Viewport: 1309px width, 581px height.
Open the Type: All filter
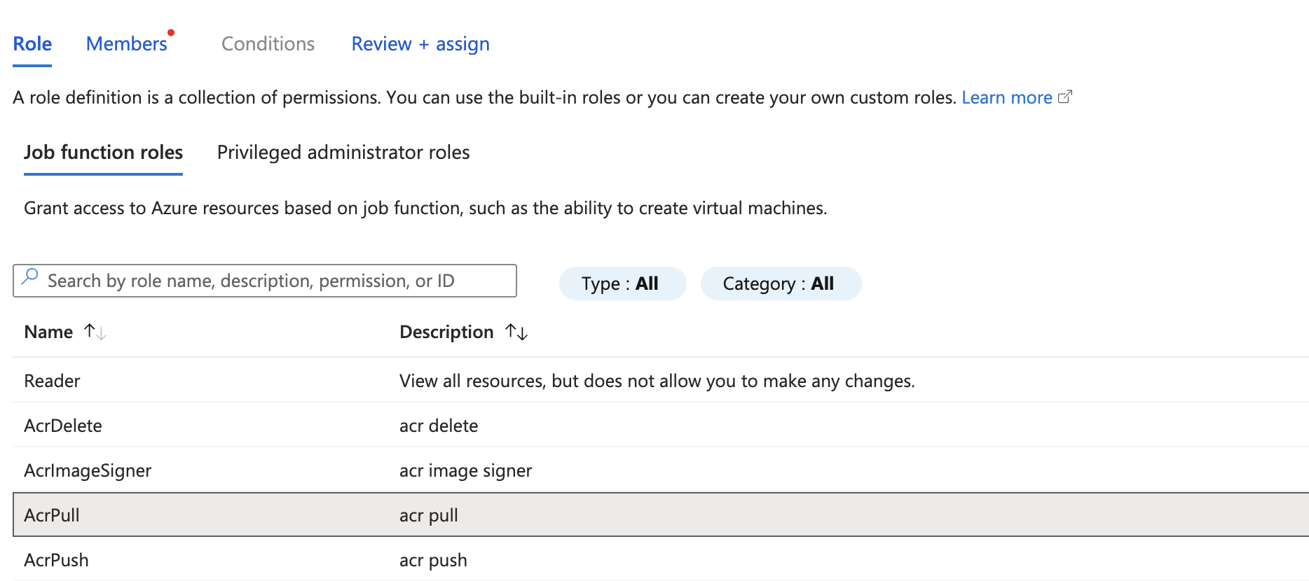click(x=622, y=283)
